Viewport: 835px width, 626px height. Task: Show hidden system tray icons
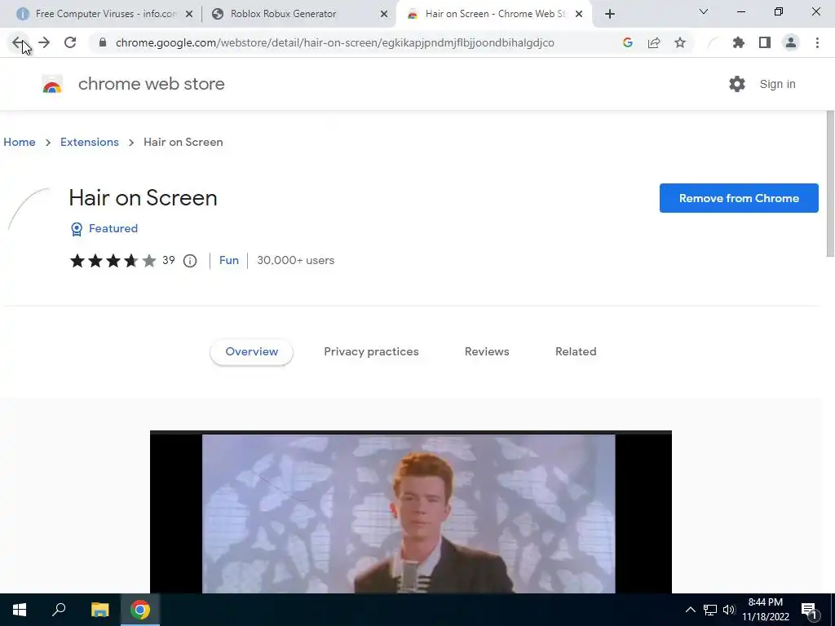[690, 610]
